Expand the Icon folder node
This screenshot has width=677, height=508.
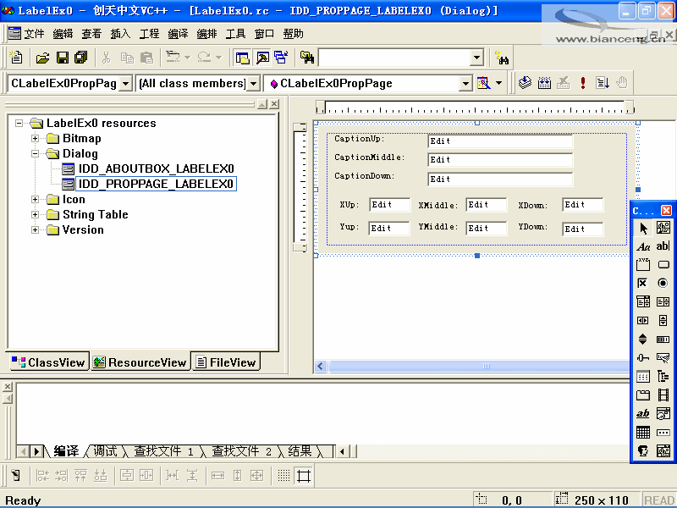click(x=35, y=199)
